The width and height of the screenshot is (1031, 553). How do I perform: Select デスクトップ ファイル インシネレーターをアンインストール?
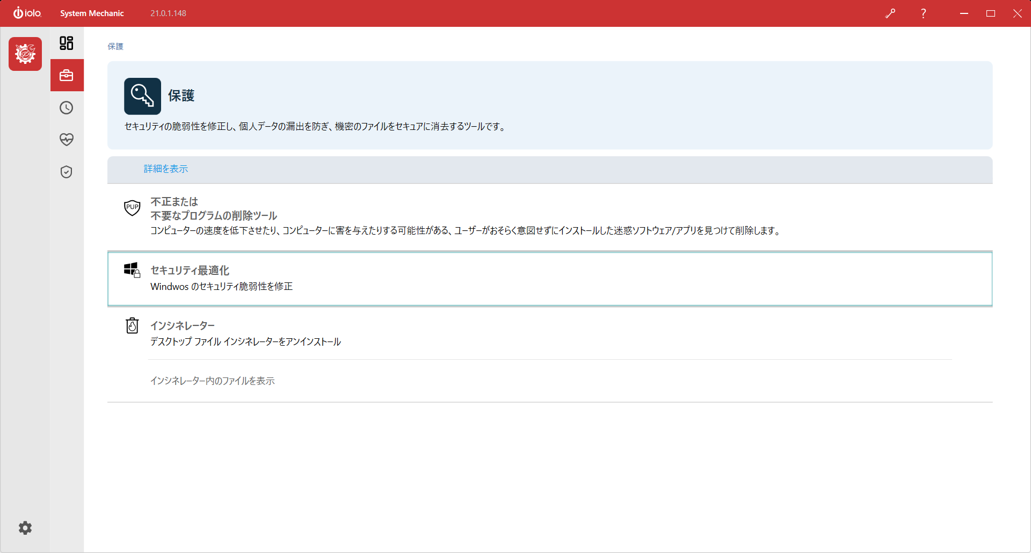tap(245, 342)
